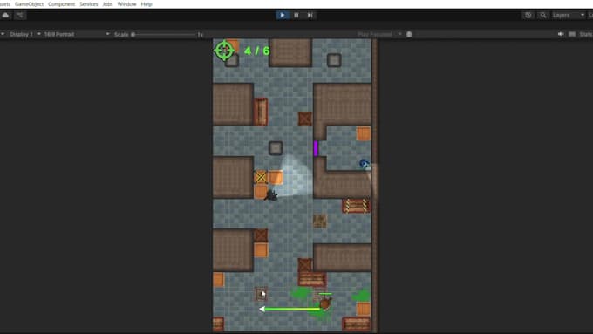
Task: Advance one frame with the Step button
Action: coord(310,15)
